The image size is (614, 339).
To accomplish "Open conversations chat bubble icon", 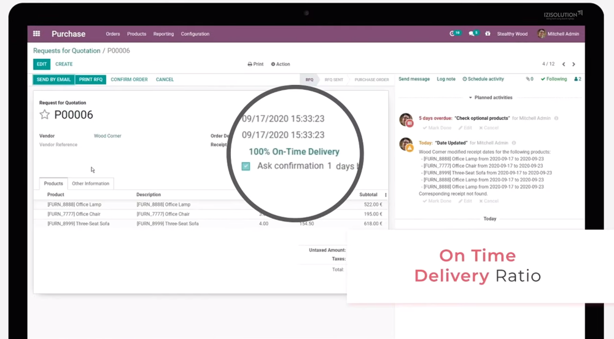I will (473, 34).
